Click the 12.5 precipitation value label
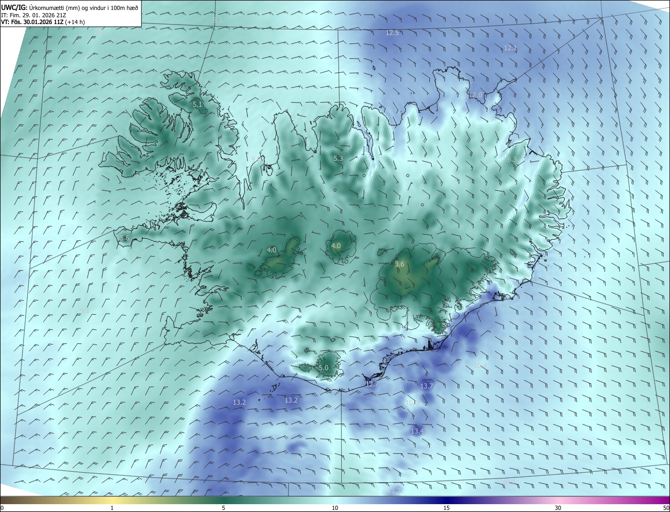Screen dimensions: 670x512 392,32
